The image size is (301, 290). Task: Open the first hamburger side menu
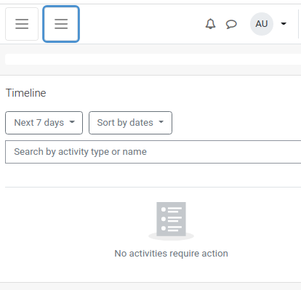pos(22,24)
